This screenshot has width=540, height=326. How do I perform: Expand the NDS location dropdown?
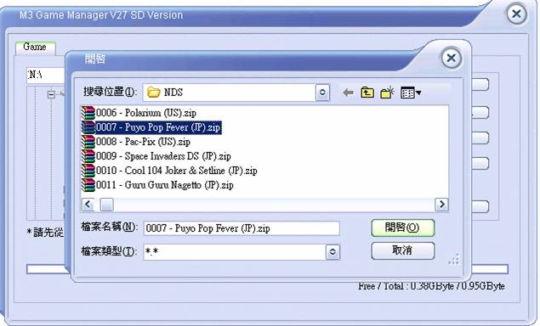click(x=322, y=93)
